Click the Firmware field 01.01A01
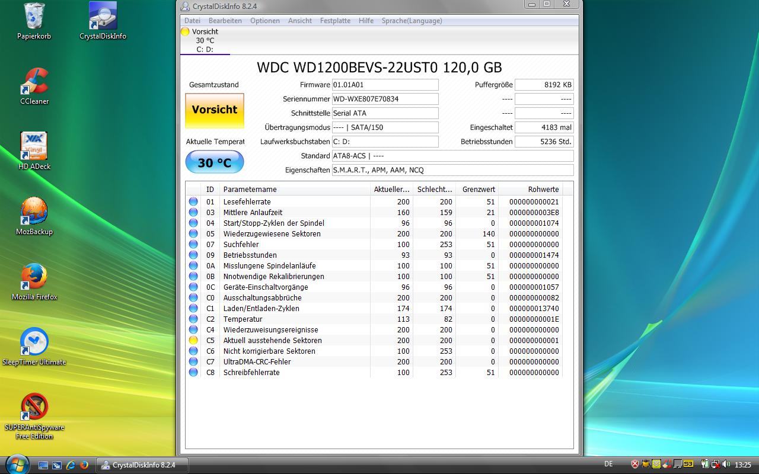Image resolution: width=759 pixels, height=474 pixels. click(x=385, y=85)
